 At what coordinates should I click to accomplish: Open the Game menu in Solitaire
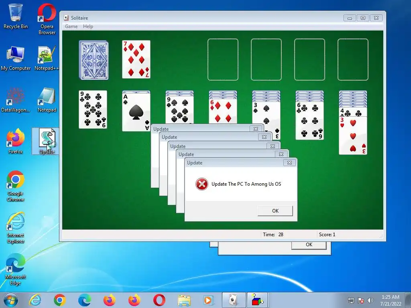coord(71,26)
